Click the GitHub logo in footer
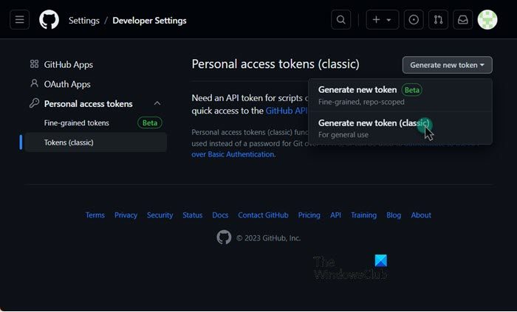The width and height of the screenshot is (517, 312). pos(224,238)
